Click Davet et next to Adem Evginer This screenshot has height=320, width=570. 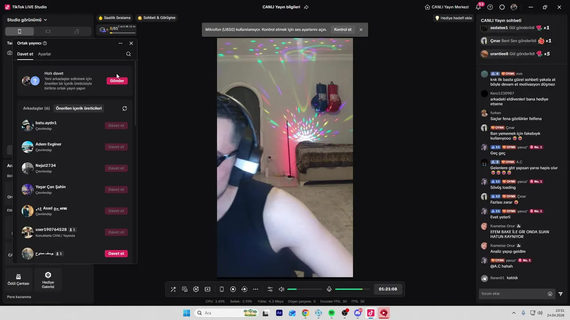pos(116,147)
